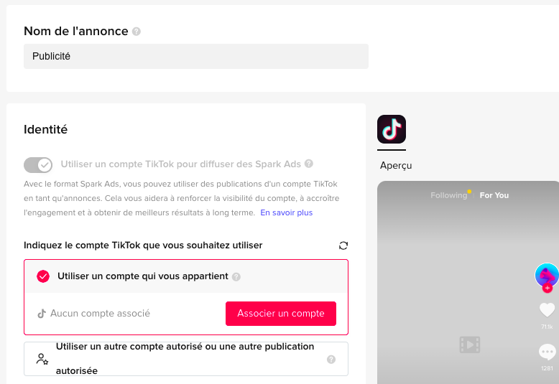Tap the comment bubble icon in preview

coord(547,352)
